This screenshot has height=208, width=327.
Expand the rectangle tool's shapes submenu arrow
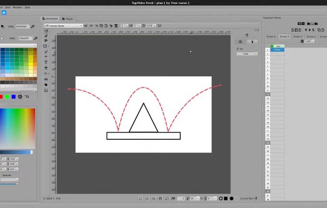(49, 46)
